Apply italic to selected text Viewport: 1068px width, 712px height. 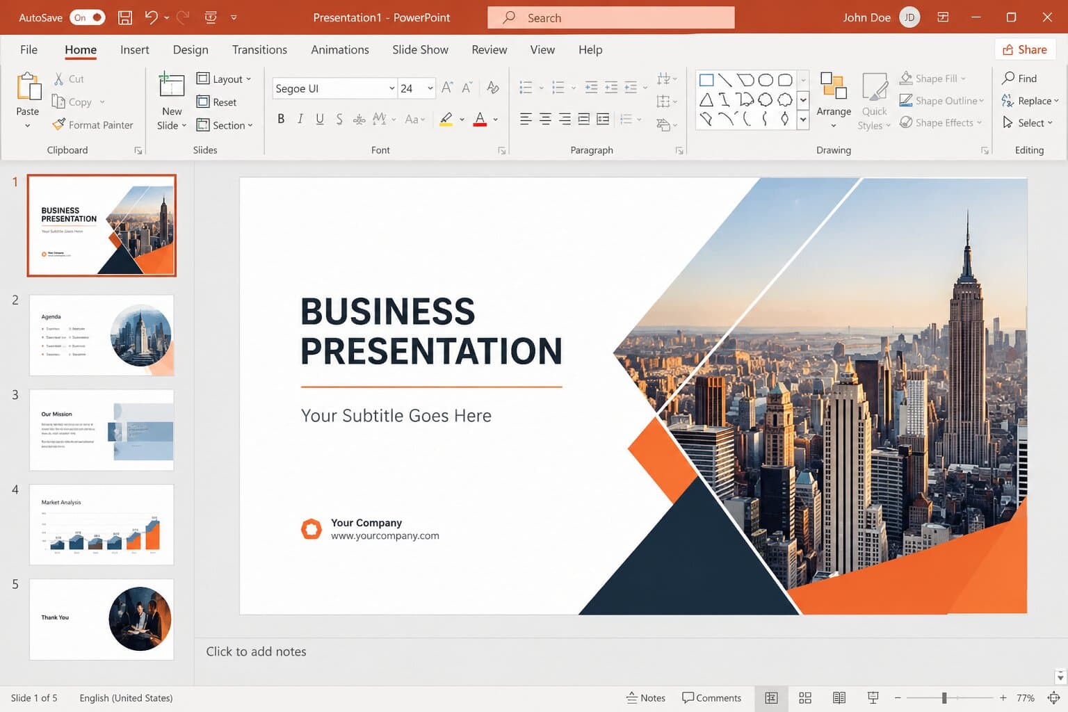[x=300, y=118]
